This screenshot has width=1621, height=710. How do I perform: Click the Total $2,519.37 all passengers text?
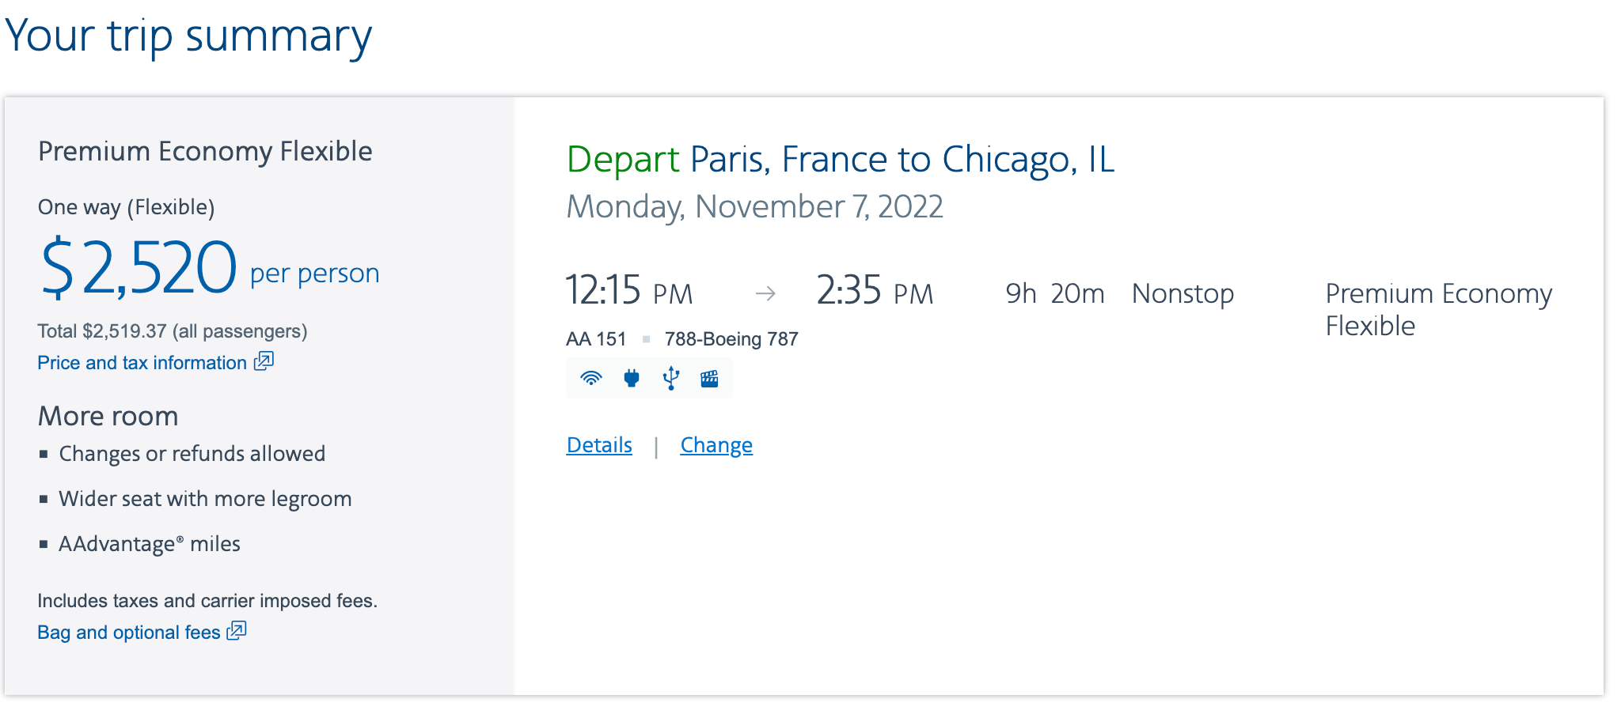pos(173,331)
